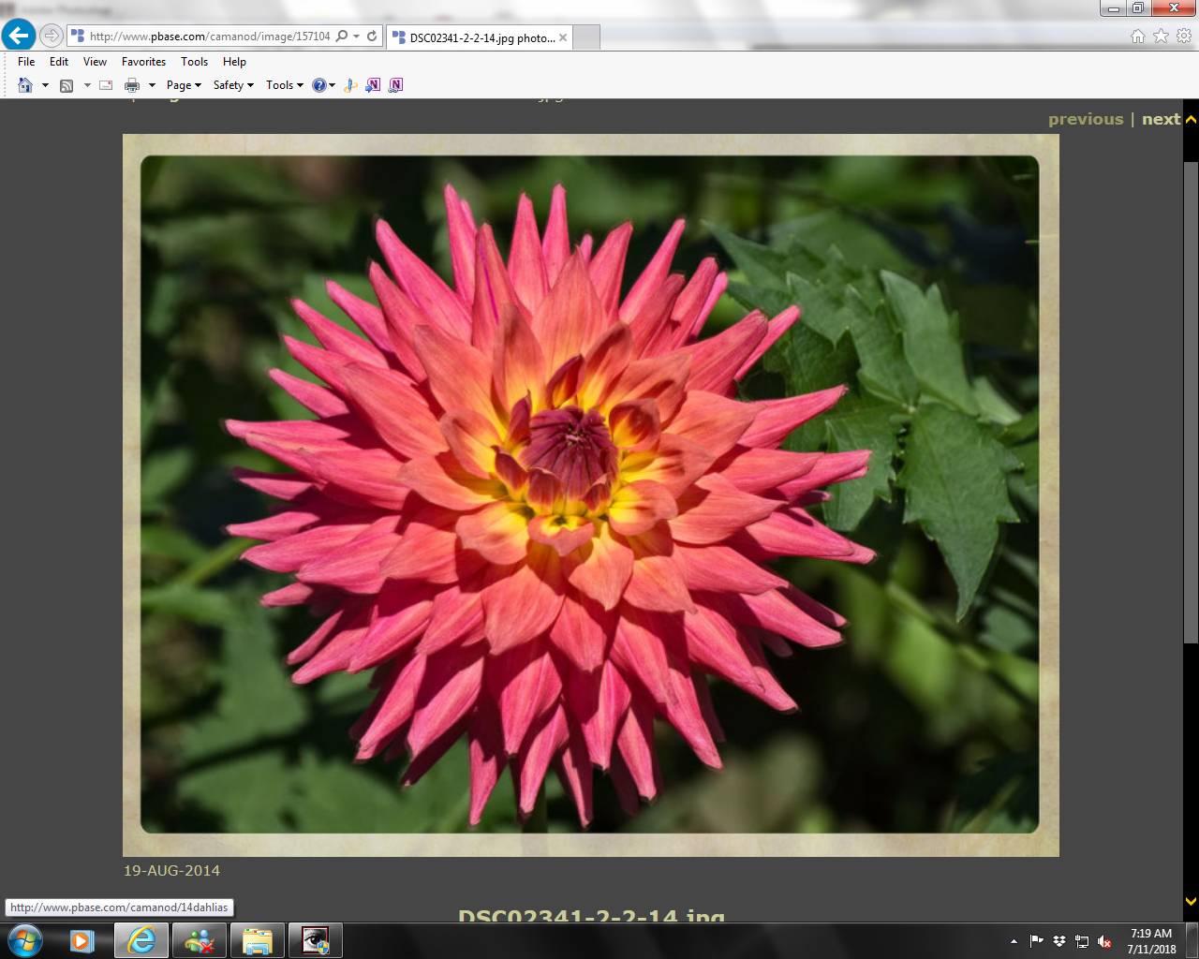Open Favorites star icon at top right
1199x959 pixels.
(1161, 36)
